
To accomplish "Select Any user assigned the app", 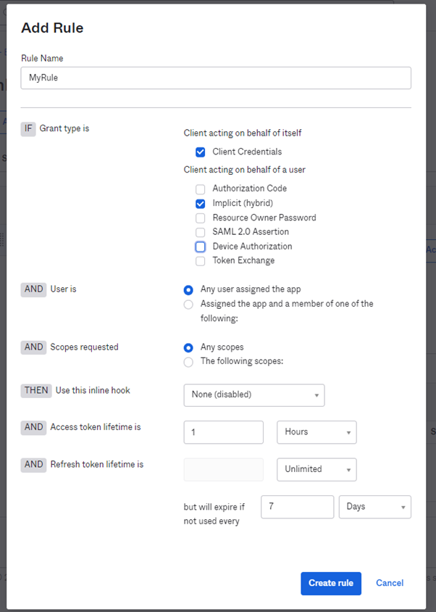I will pos(188,290).
